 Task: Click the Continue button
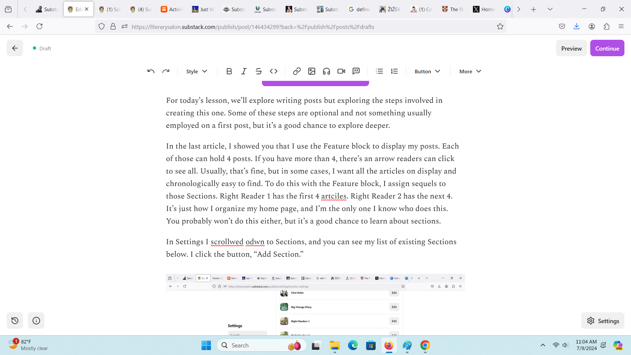coord(607,48)
